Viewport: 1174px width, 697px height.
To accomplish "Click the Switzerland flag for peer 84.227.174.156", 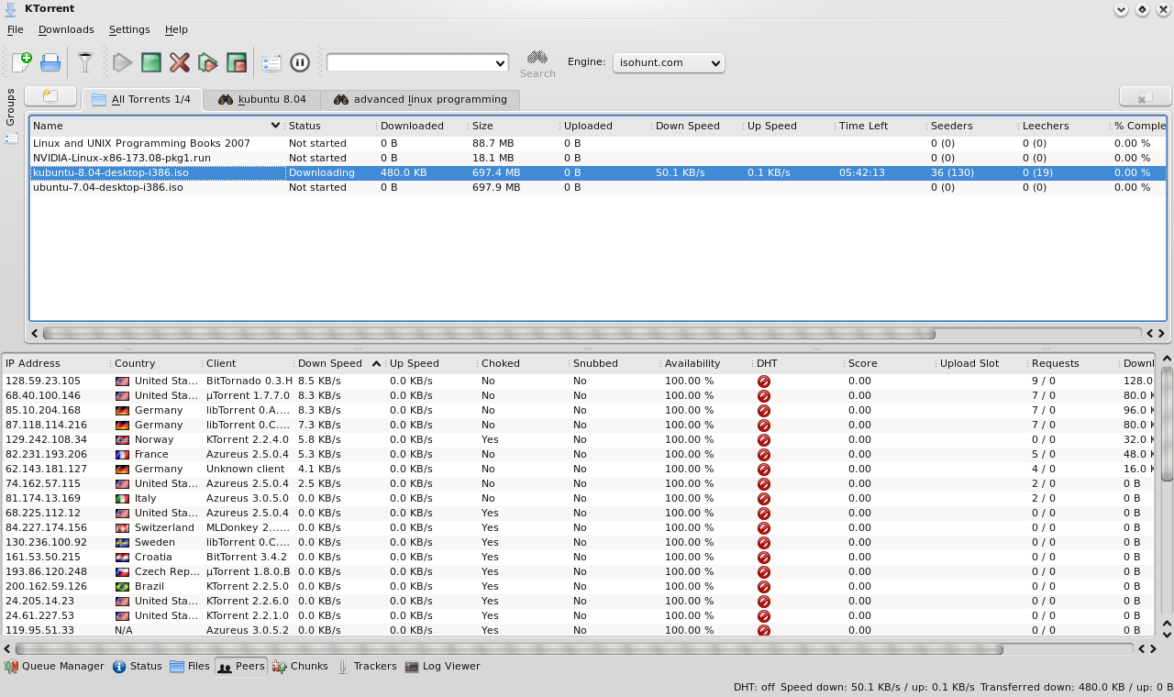I will 122,527.
